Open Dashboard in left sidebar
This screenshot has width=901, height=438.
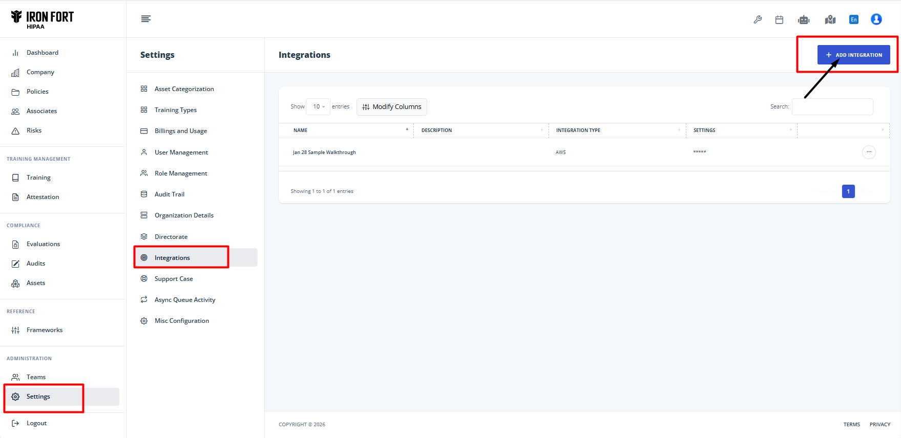point(42,53)
